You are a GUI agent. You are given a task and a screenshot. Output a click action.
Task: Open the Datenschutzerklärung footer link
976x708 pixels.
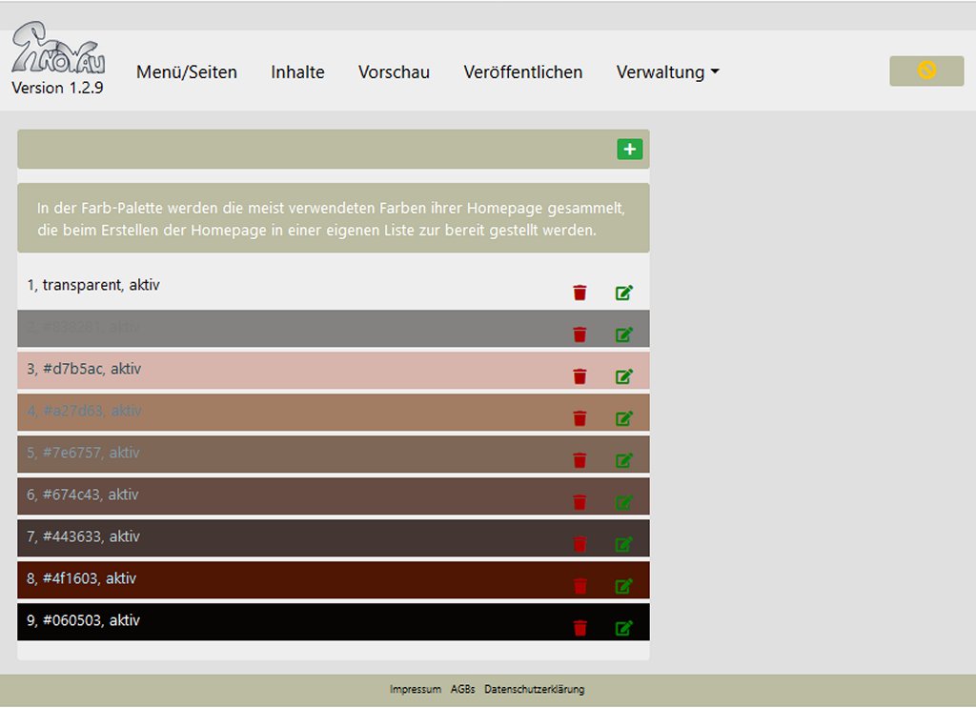pyautogui.click(x=534, y=689)
